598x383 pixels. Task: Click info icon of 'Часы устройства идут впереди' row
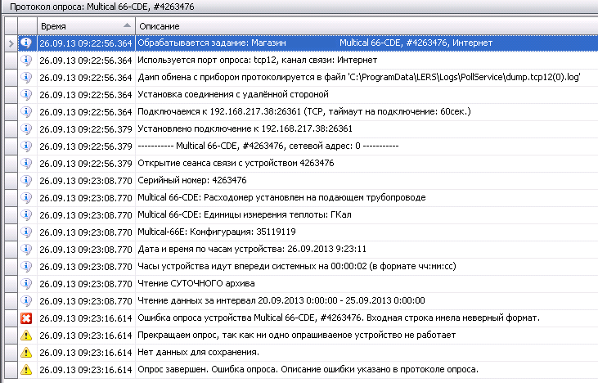pyautogui.click(x=26, y=266)
